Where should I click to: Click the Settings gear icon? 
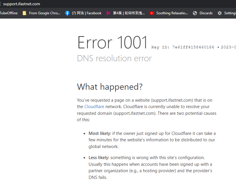(220, 13)
